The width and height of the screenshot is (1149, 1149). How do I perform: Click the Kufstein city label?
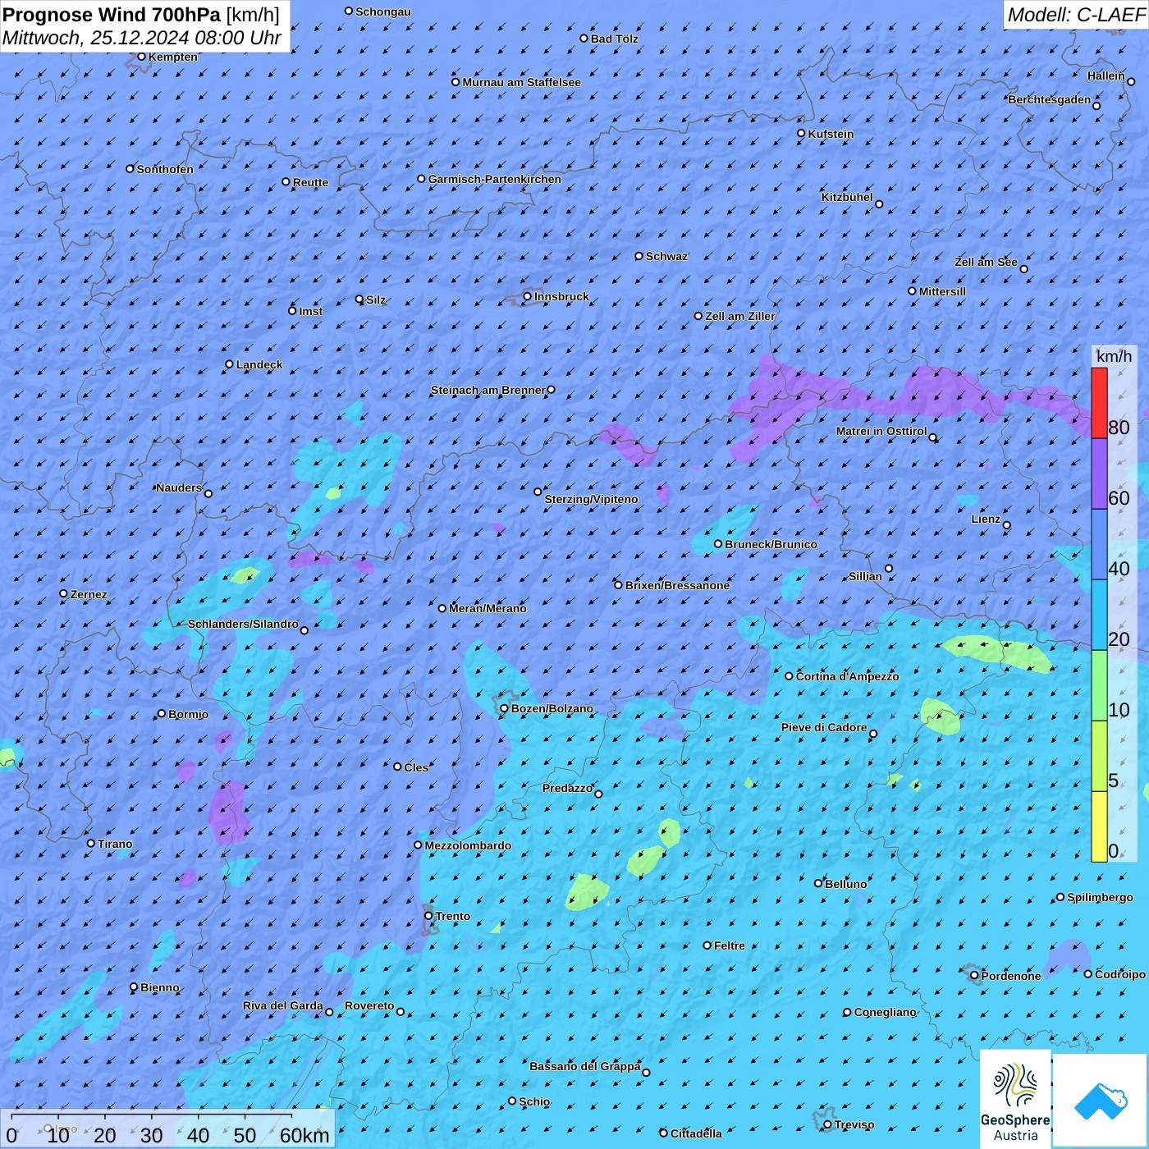point(831,134)
